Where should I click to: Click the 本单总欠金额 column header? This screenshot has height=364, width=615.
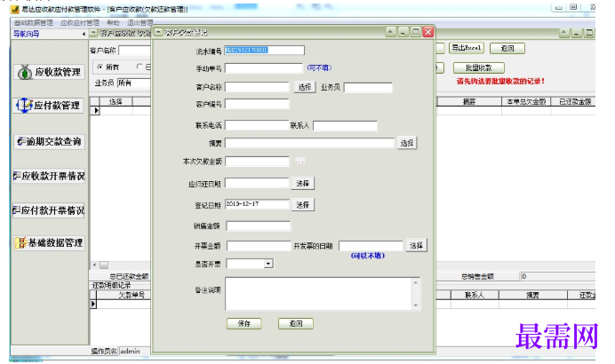(x=526, y=101)
